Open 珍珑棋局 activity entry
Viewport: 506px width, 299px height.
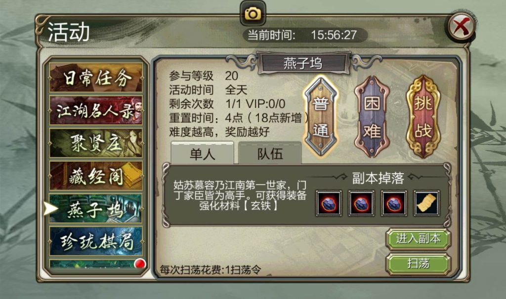click(x=96, y=242)
